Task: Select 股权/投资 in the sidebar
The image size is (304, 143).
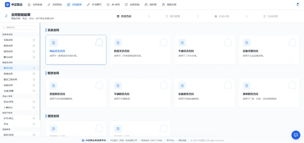Action: coord(20,135)
